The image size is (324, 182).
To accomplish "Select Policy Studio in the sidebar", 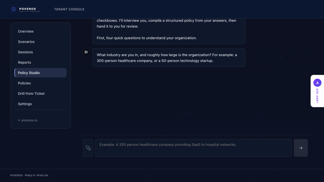I will coord(29,73).
